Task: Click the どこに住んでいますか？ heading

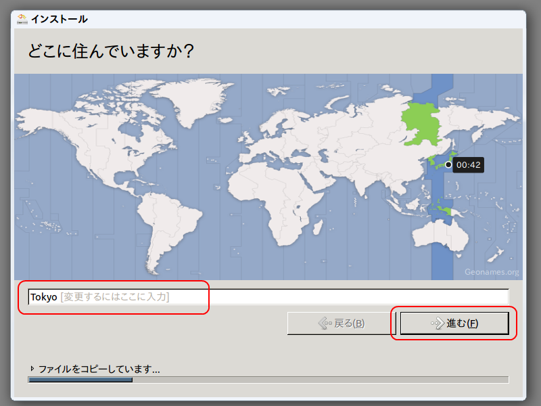Action: point(110,51)
